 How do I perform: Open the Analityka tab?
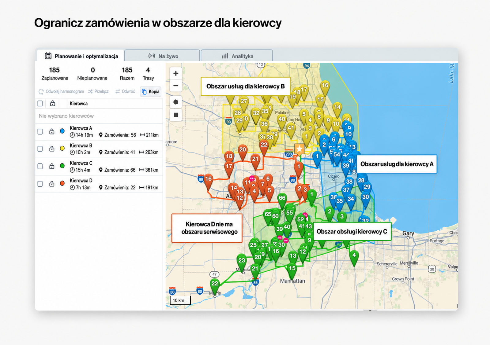[x=237, y=56]
